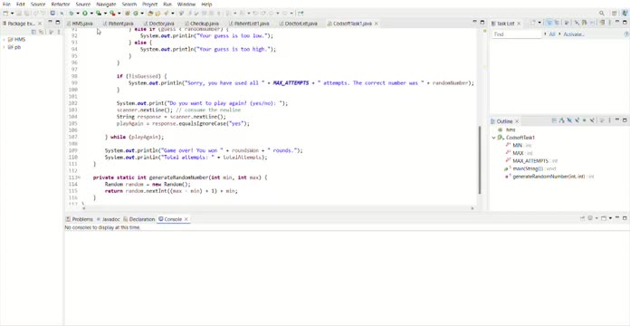Open the Refactor menu
630x326 pixels.
pyautogui.click(x=61, y=4)
